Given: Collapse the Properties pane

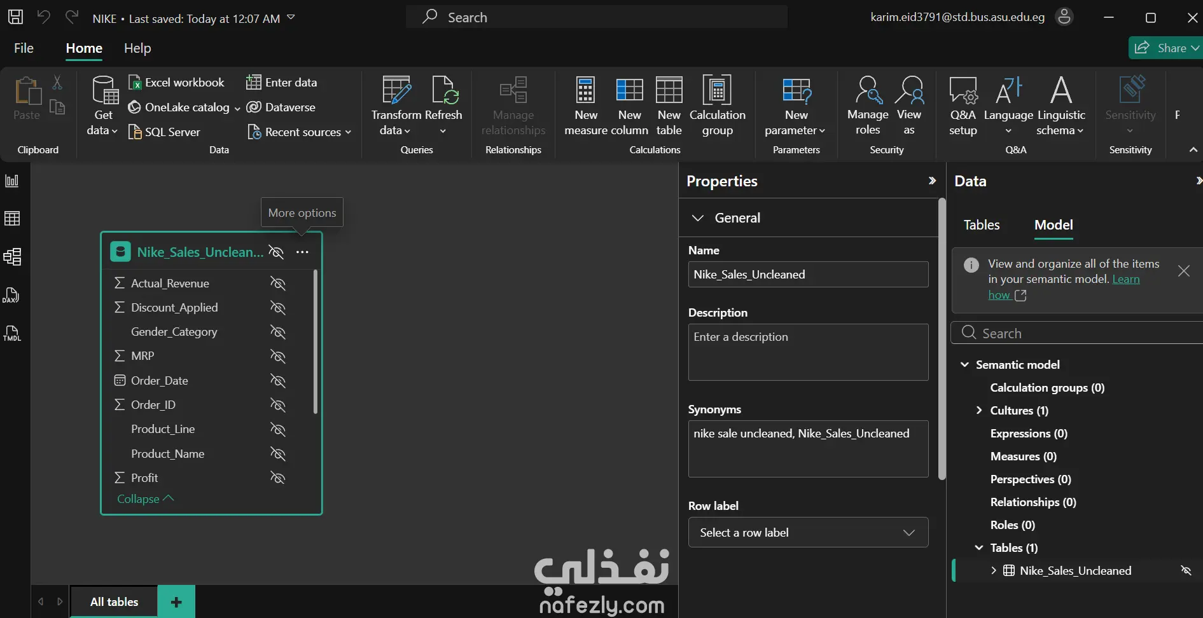Looking at the screenshot, I should [932, 181].
